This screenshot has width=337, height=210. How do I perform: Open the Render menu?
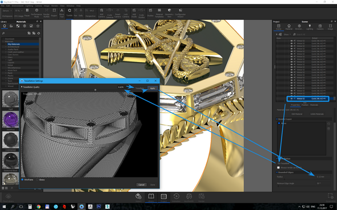54,6
